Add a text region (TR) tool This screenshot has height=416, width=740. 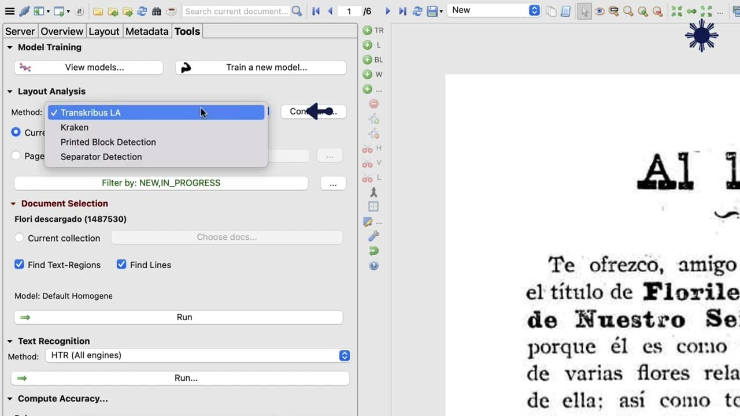coord(373,30)
